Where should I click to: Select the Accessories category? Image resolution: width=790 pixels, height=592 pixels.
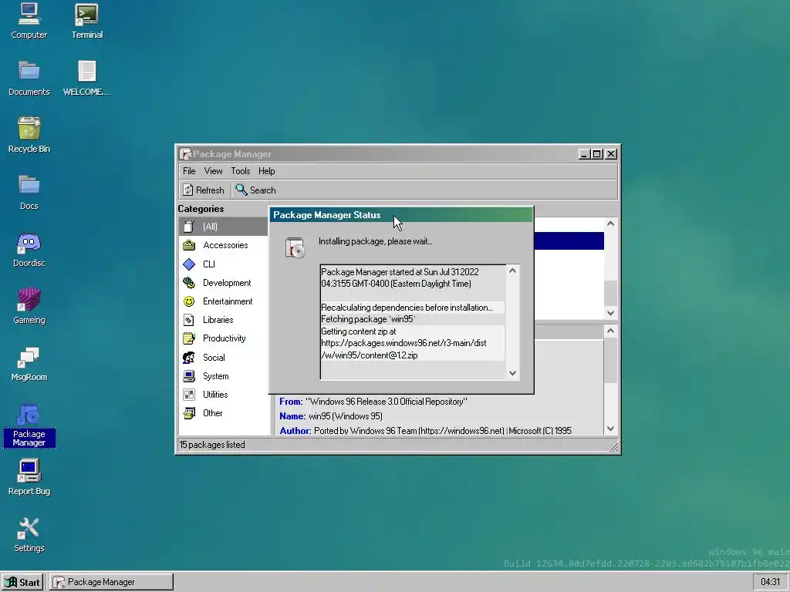click(x=223, y=245)
